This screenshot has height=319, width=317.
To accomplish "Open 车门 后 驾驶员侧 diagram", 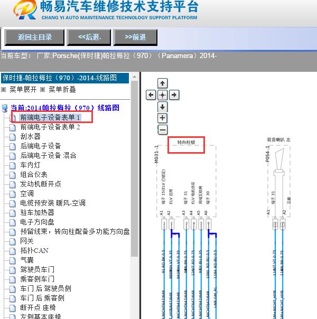I will (x=45, y=289).
